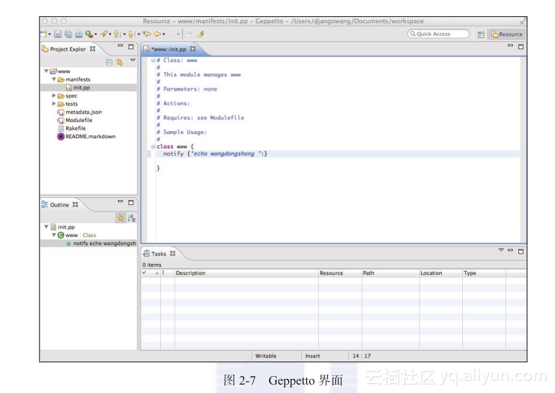
Task: Select the Modulefile entry
Action: click(79, 120)
